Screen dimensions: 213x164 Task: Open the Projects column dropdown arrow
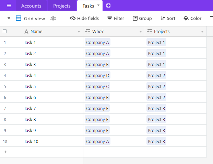202,32
